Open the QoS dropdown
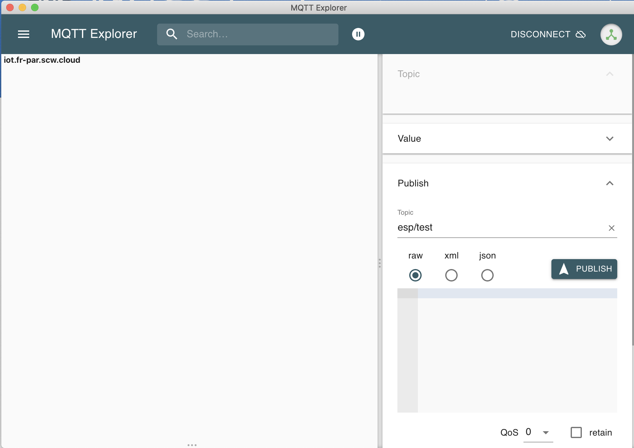The image size is (634, 448). point(538,432)
